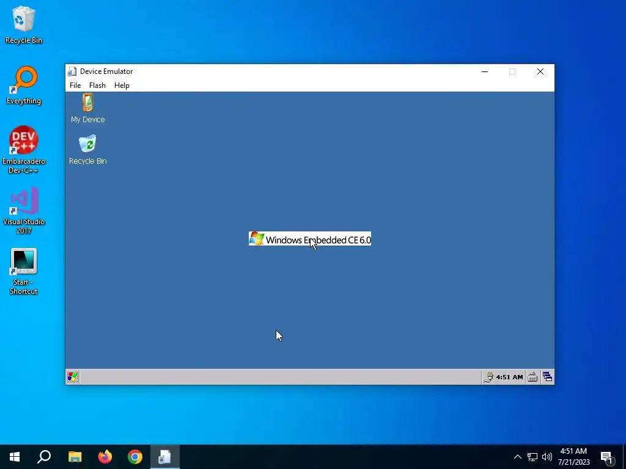This screenshot has height=469, width=626.
Task: Click the CE taskbar power connection icon
Action: pos(488,377)
